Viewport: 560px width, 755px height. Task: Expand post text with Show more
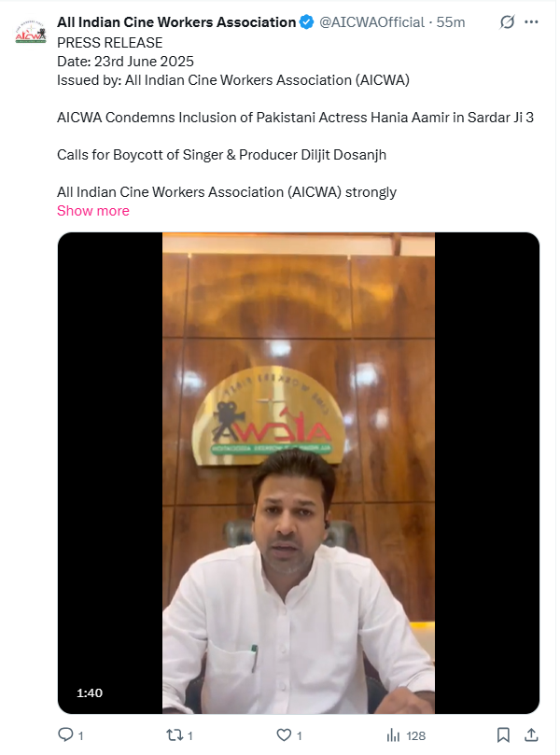coord(93,211)
